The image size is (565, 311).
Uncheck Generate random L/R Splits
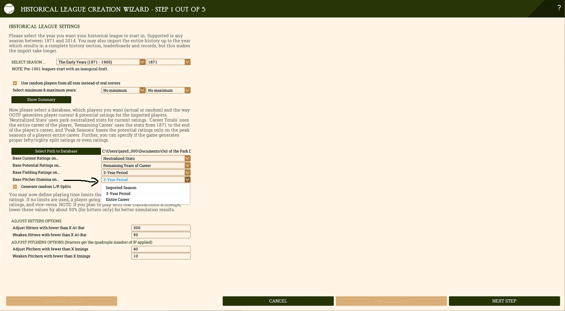[15, 186]
